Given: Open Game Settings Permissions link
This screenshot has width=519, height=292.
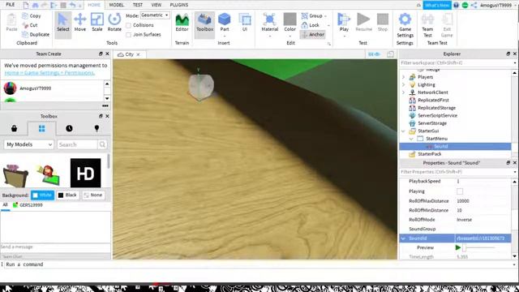Looking at the screenshot, I should 49,72.
